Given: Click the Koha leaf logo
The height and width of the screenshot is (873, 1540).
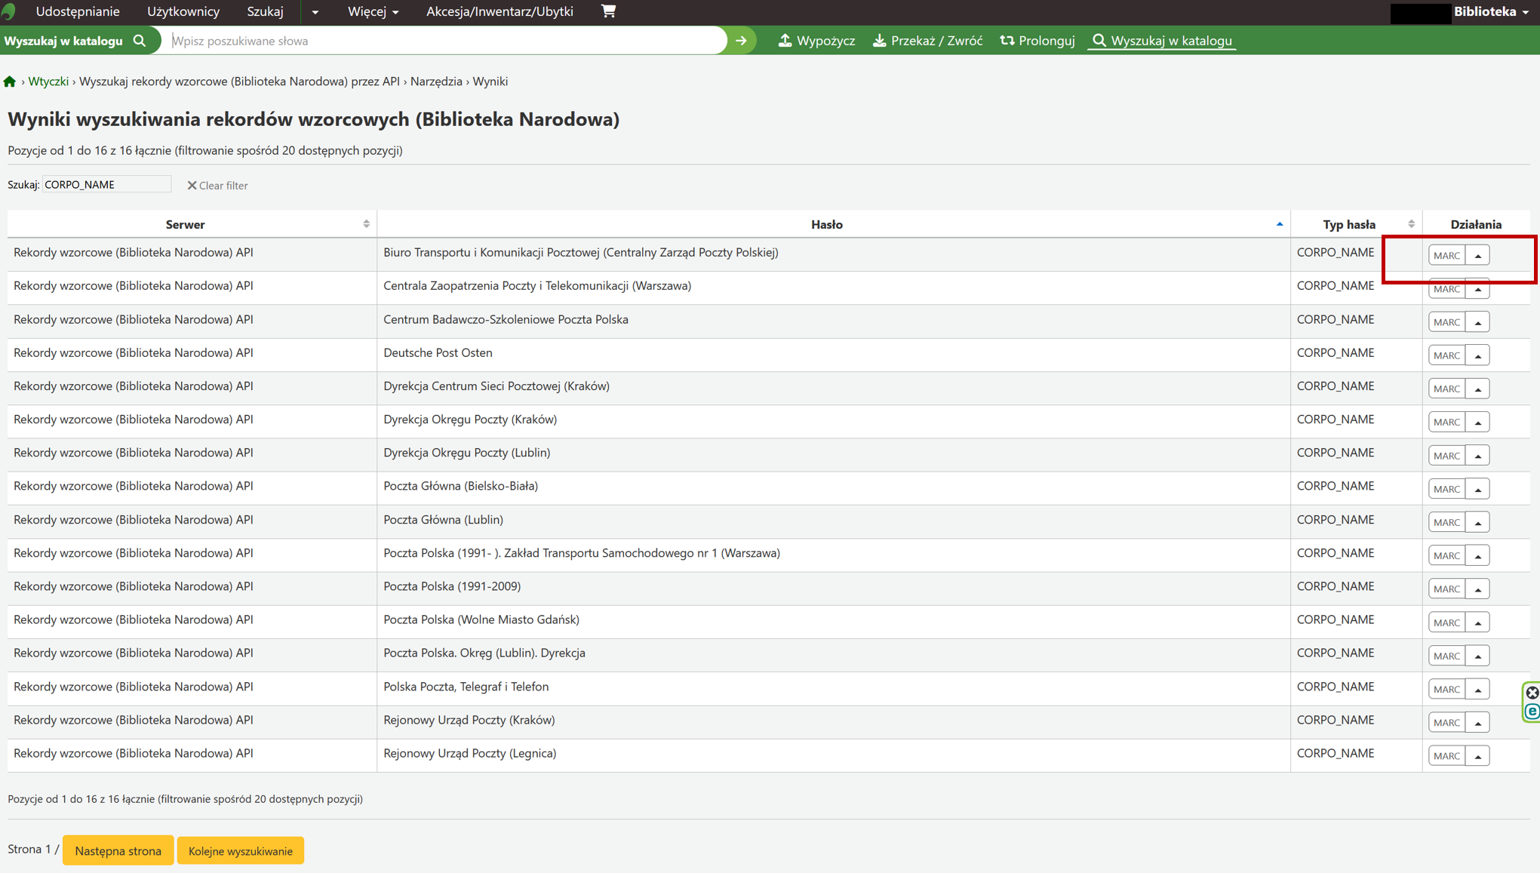Looking at the screenshot, I should (x=9, y=11).
